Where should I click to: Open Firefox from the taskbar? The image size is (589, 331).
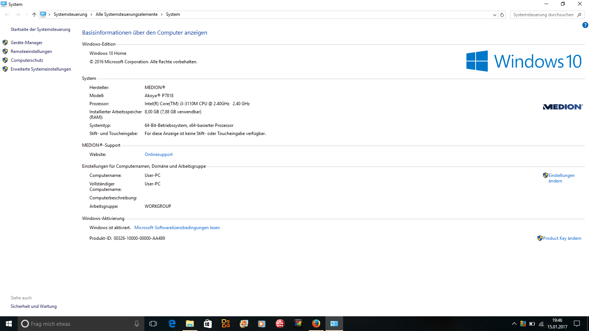pos(316,324)
